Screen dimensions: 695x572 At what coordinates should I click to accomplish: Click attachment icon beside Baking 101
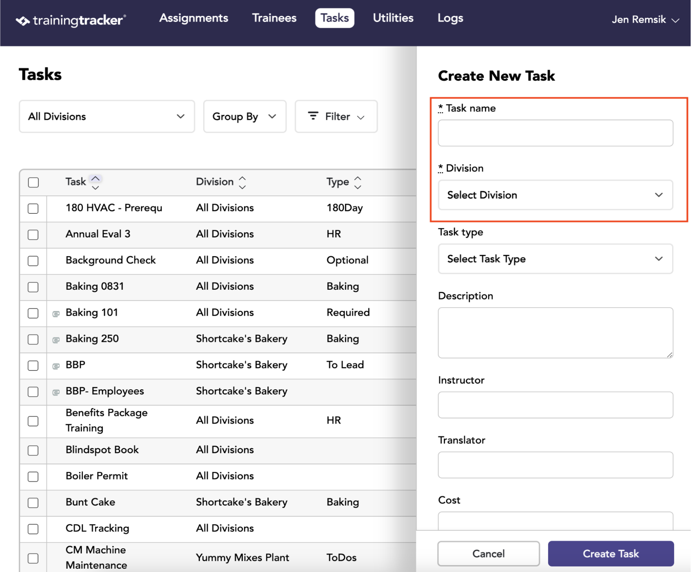[56, 313]
